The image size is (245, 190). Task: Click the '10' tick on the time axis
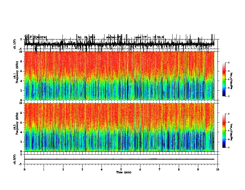217,169
